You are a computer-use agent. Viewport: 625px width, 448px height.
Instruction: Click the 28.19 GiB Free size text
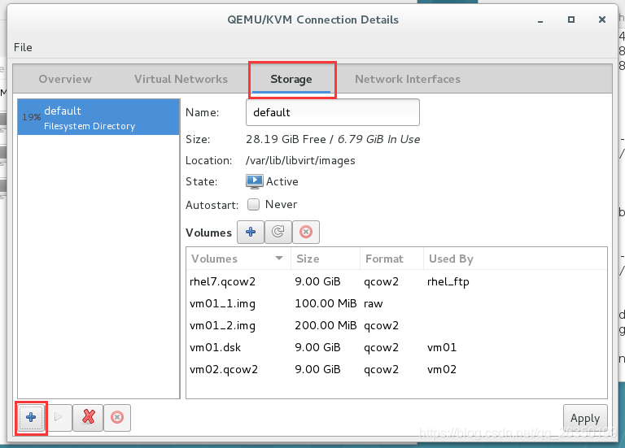click(286, 139)
